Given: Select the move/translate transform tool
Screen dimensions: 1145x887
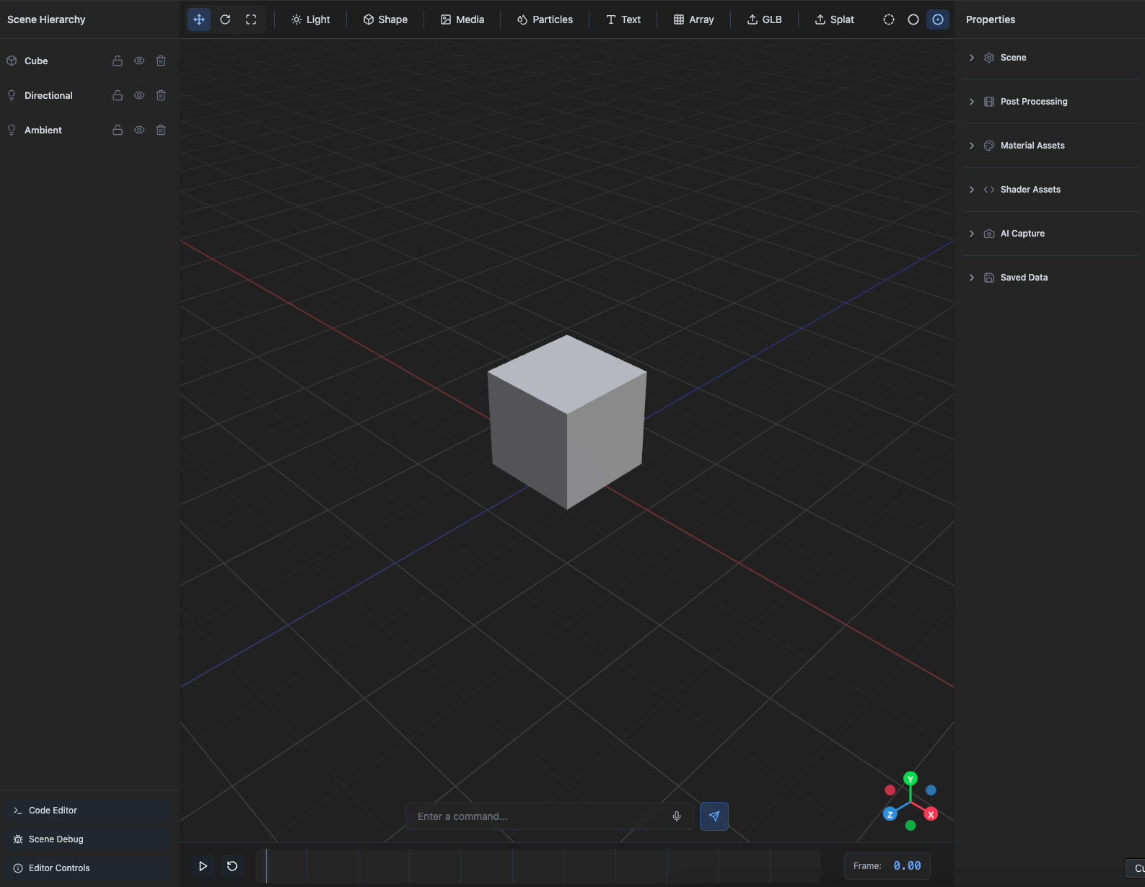Looking at the screenshot, I should coord(199,19).
